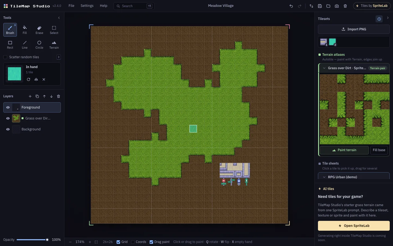Open the Help menu
This screenshot has width=393, height=246.
[103, 6]
